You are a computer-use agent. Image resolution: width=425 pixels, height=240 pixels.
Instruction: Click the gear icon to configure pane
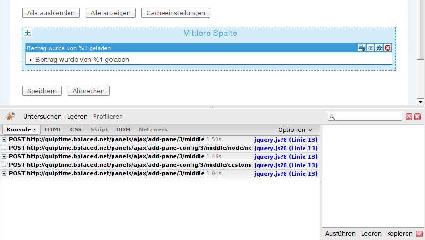[x=379, y=48]
